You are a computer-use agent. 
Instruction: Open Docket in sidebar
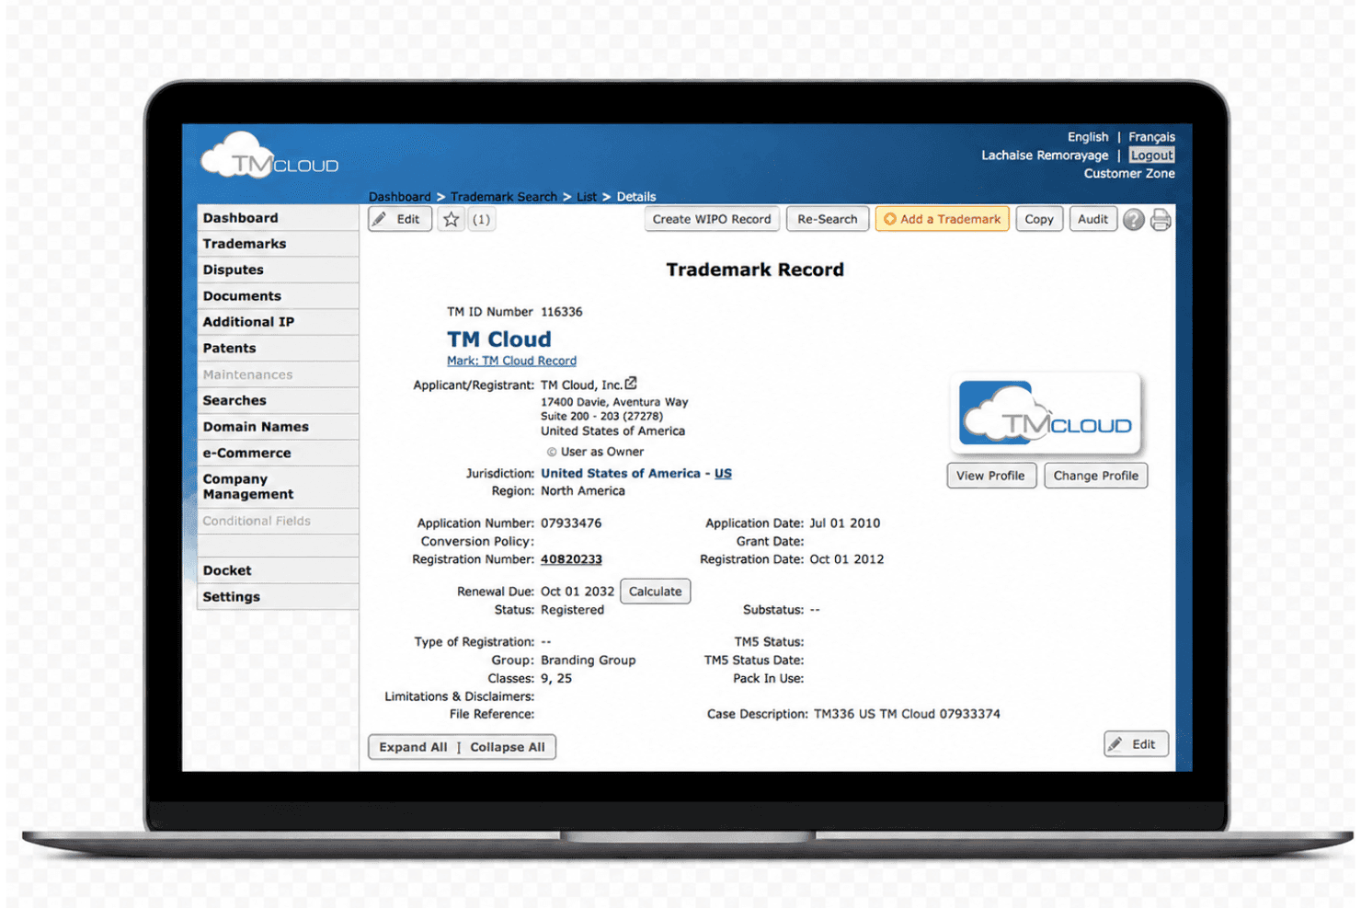278,570
